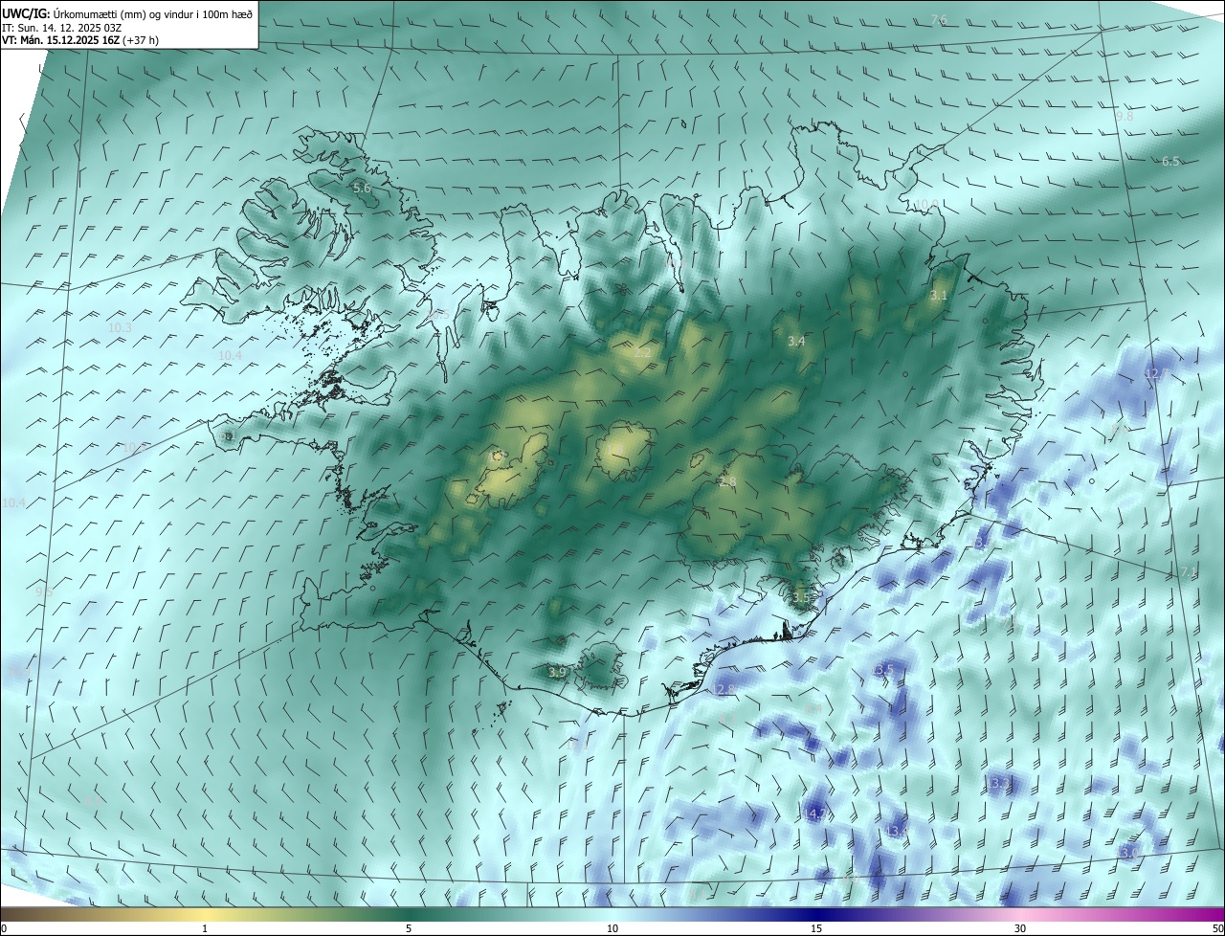
Task: Click the 5 tick on the color scale
Action: pos(409,928)
